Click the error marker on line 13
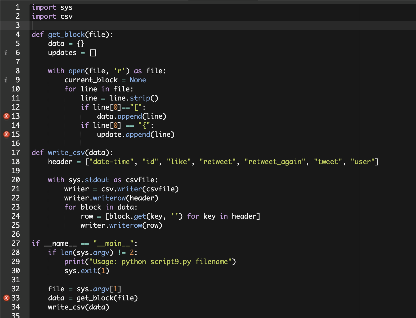 pyautogui.click(x=6, y=116)
